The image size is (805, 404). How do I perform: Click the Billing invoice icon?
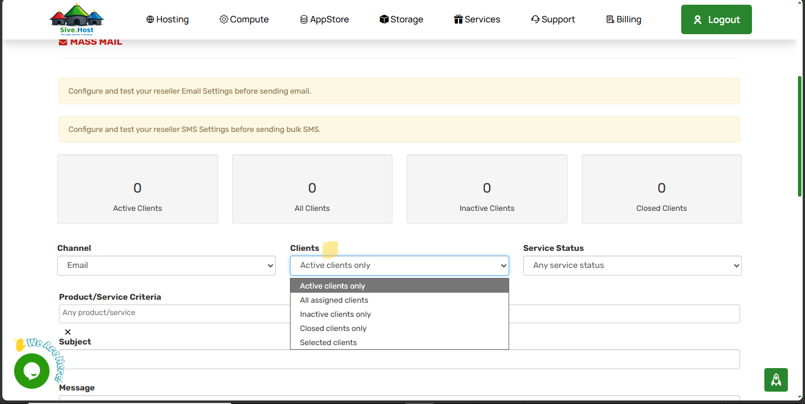[x=610, y=19]
